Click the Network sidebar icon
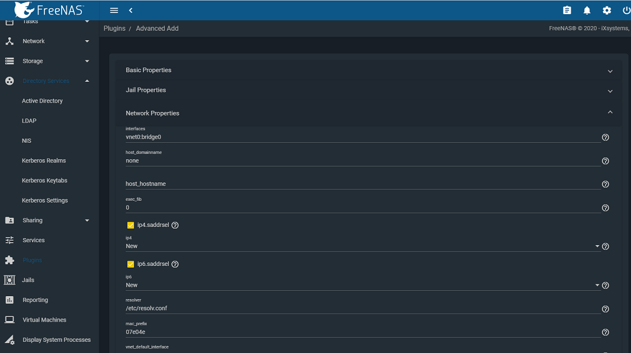This screenshot has height=353, width=631. click(x=9, y=41)
